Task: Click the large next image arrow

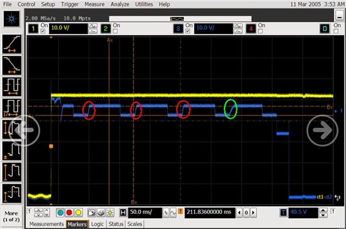Action: (x=322, y=130)
